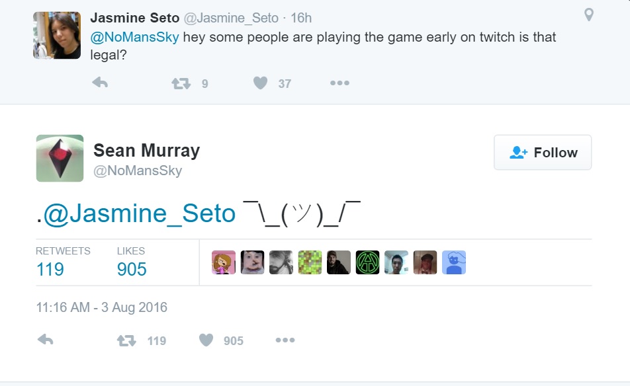Like Jasmine Seto's tweet with heart
The width and height of the screenshot is (630, 386).
coord(261,83)
